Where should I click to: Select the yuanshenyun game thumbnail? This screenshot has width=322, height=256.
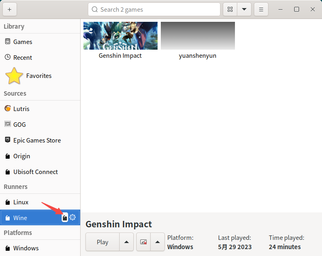coord(198,36)
